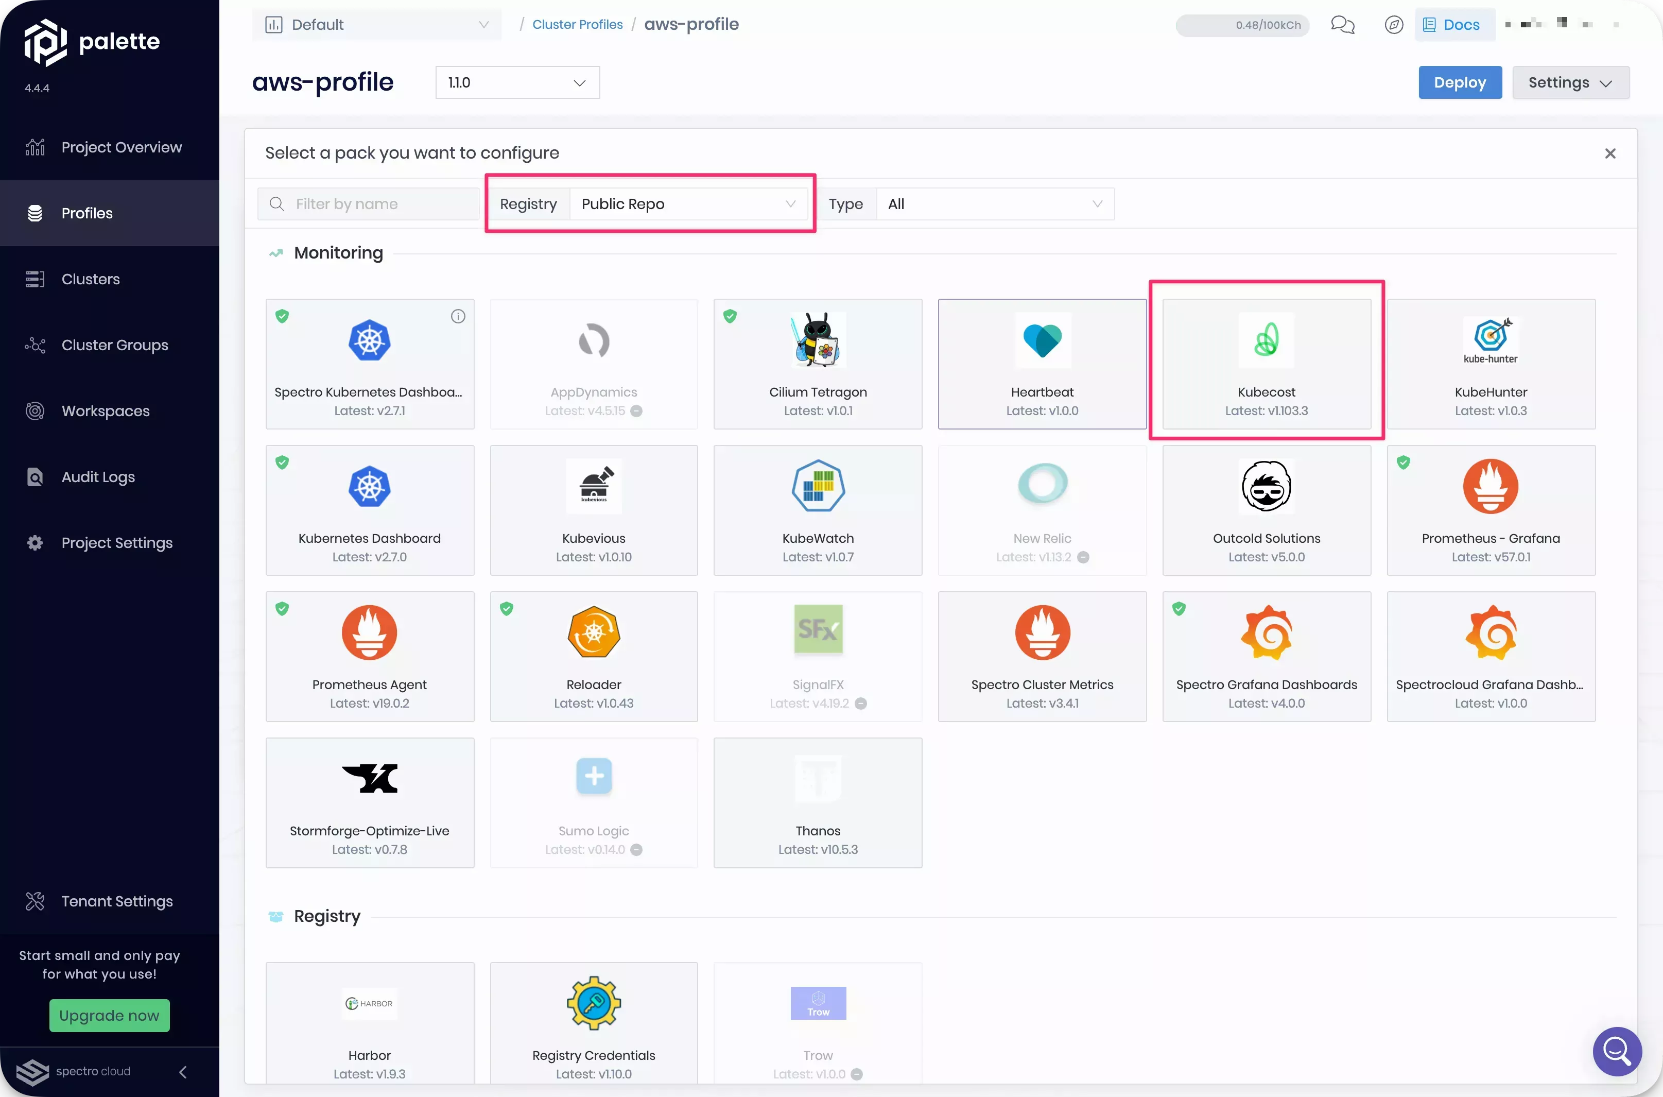Click the Deploy button
The height and width of the screenshot is (1097, 1663).
click(x=1460, y=82)
